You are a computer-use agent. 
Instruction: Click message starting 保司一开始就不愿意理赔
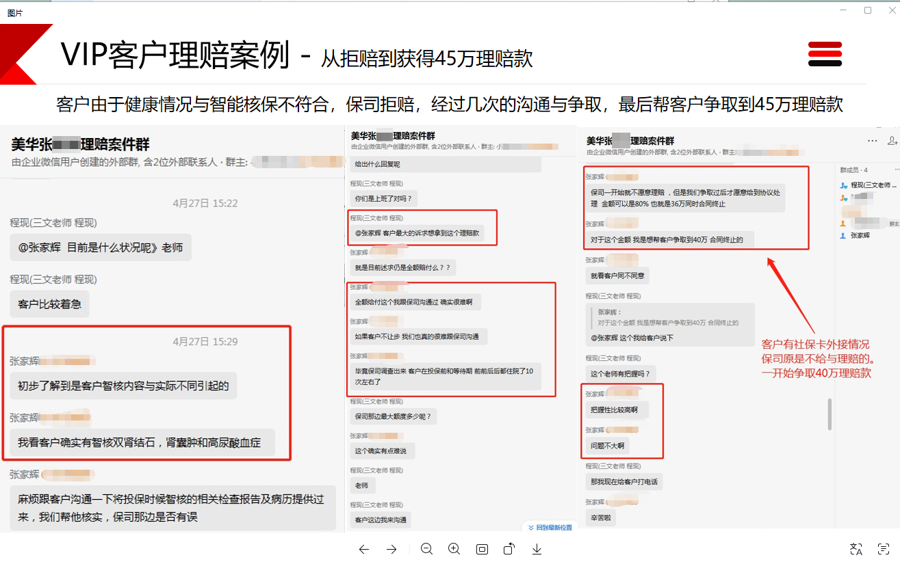tap(684, 199)
